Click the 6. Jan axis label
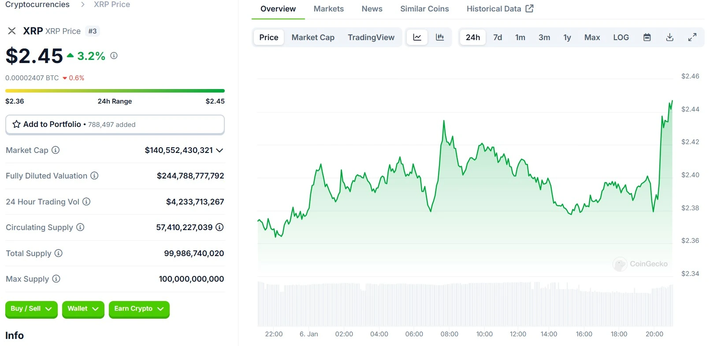This screenshot has height=346, width=721. 309,334
